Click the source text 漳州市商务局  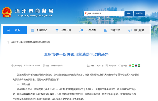point(57,66)
